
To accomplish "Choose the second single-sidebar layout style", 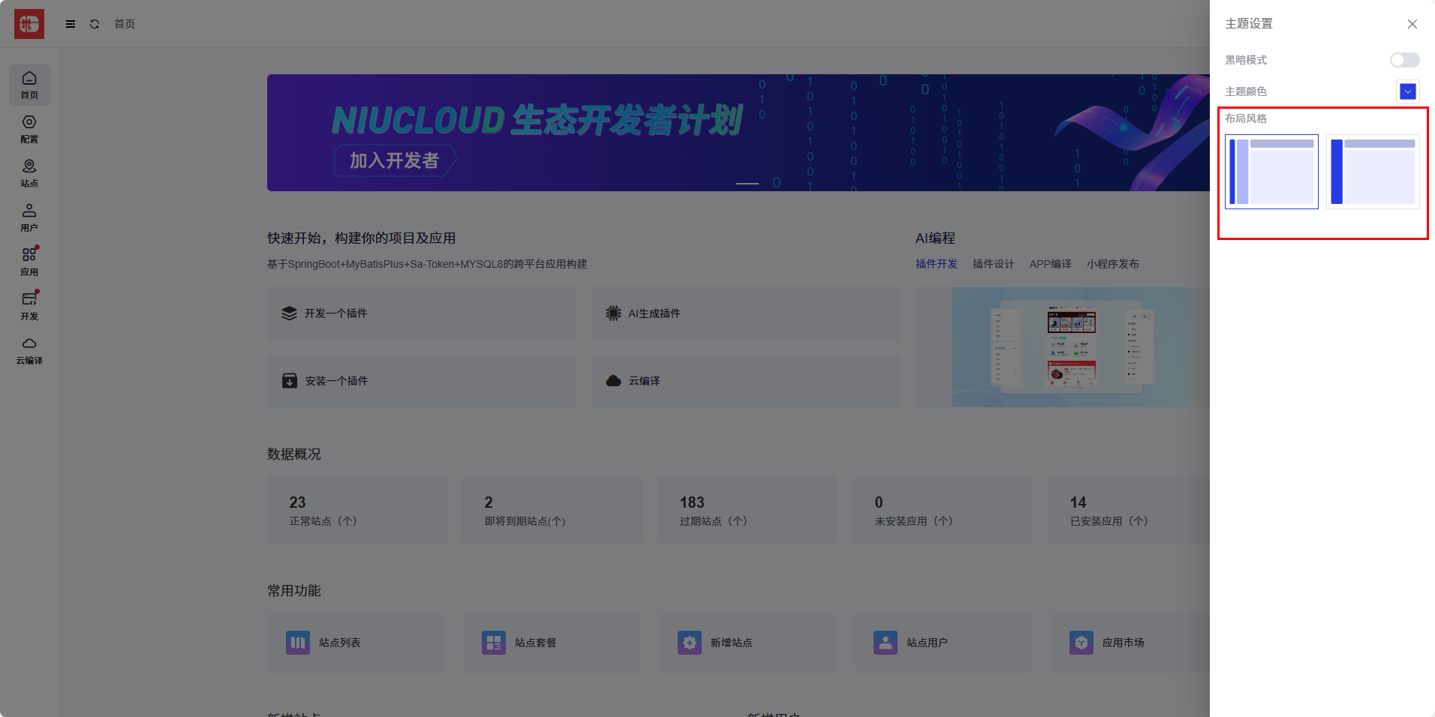I will 1372,172.
